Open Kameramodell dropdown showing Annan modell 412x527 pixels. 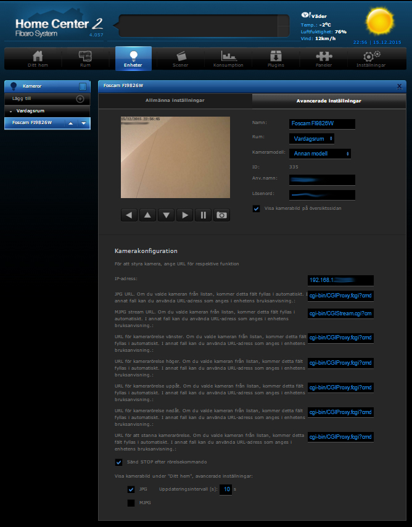[319, 154]
